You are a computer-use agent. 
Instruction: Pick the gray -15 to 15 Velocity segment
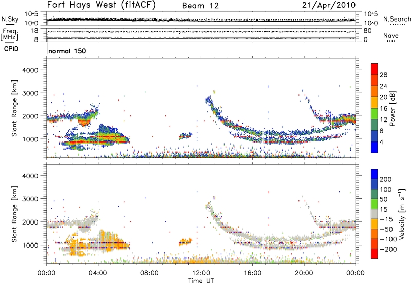(x=375, y=214)
